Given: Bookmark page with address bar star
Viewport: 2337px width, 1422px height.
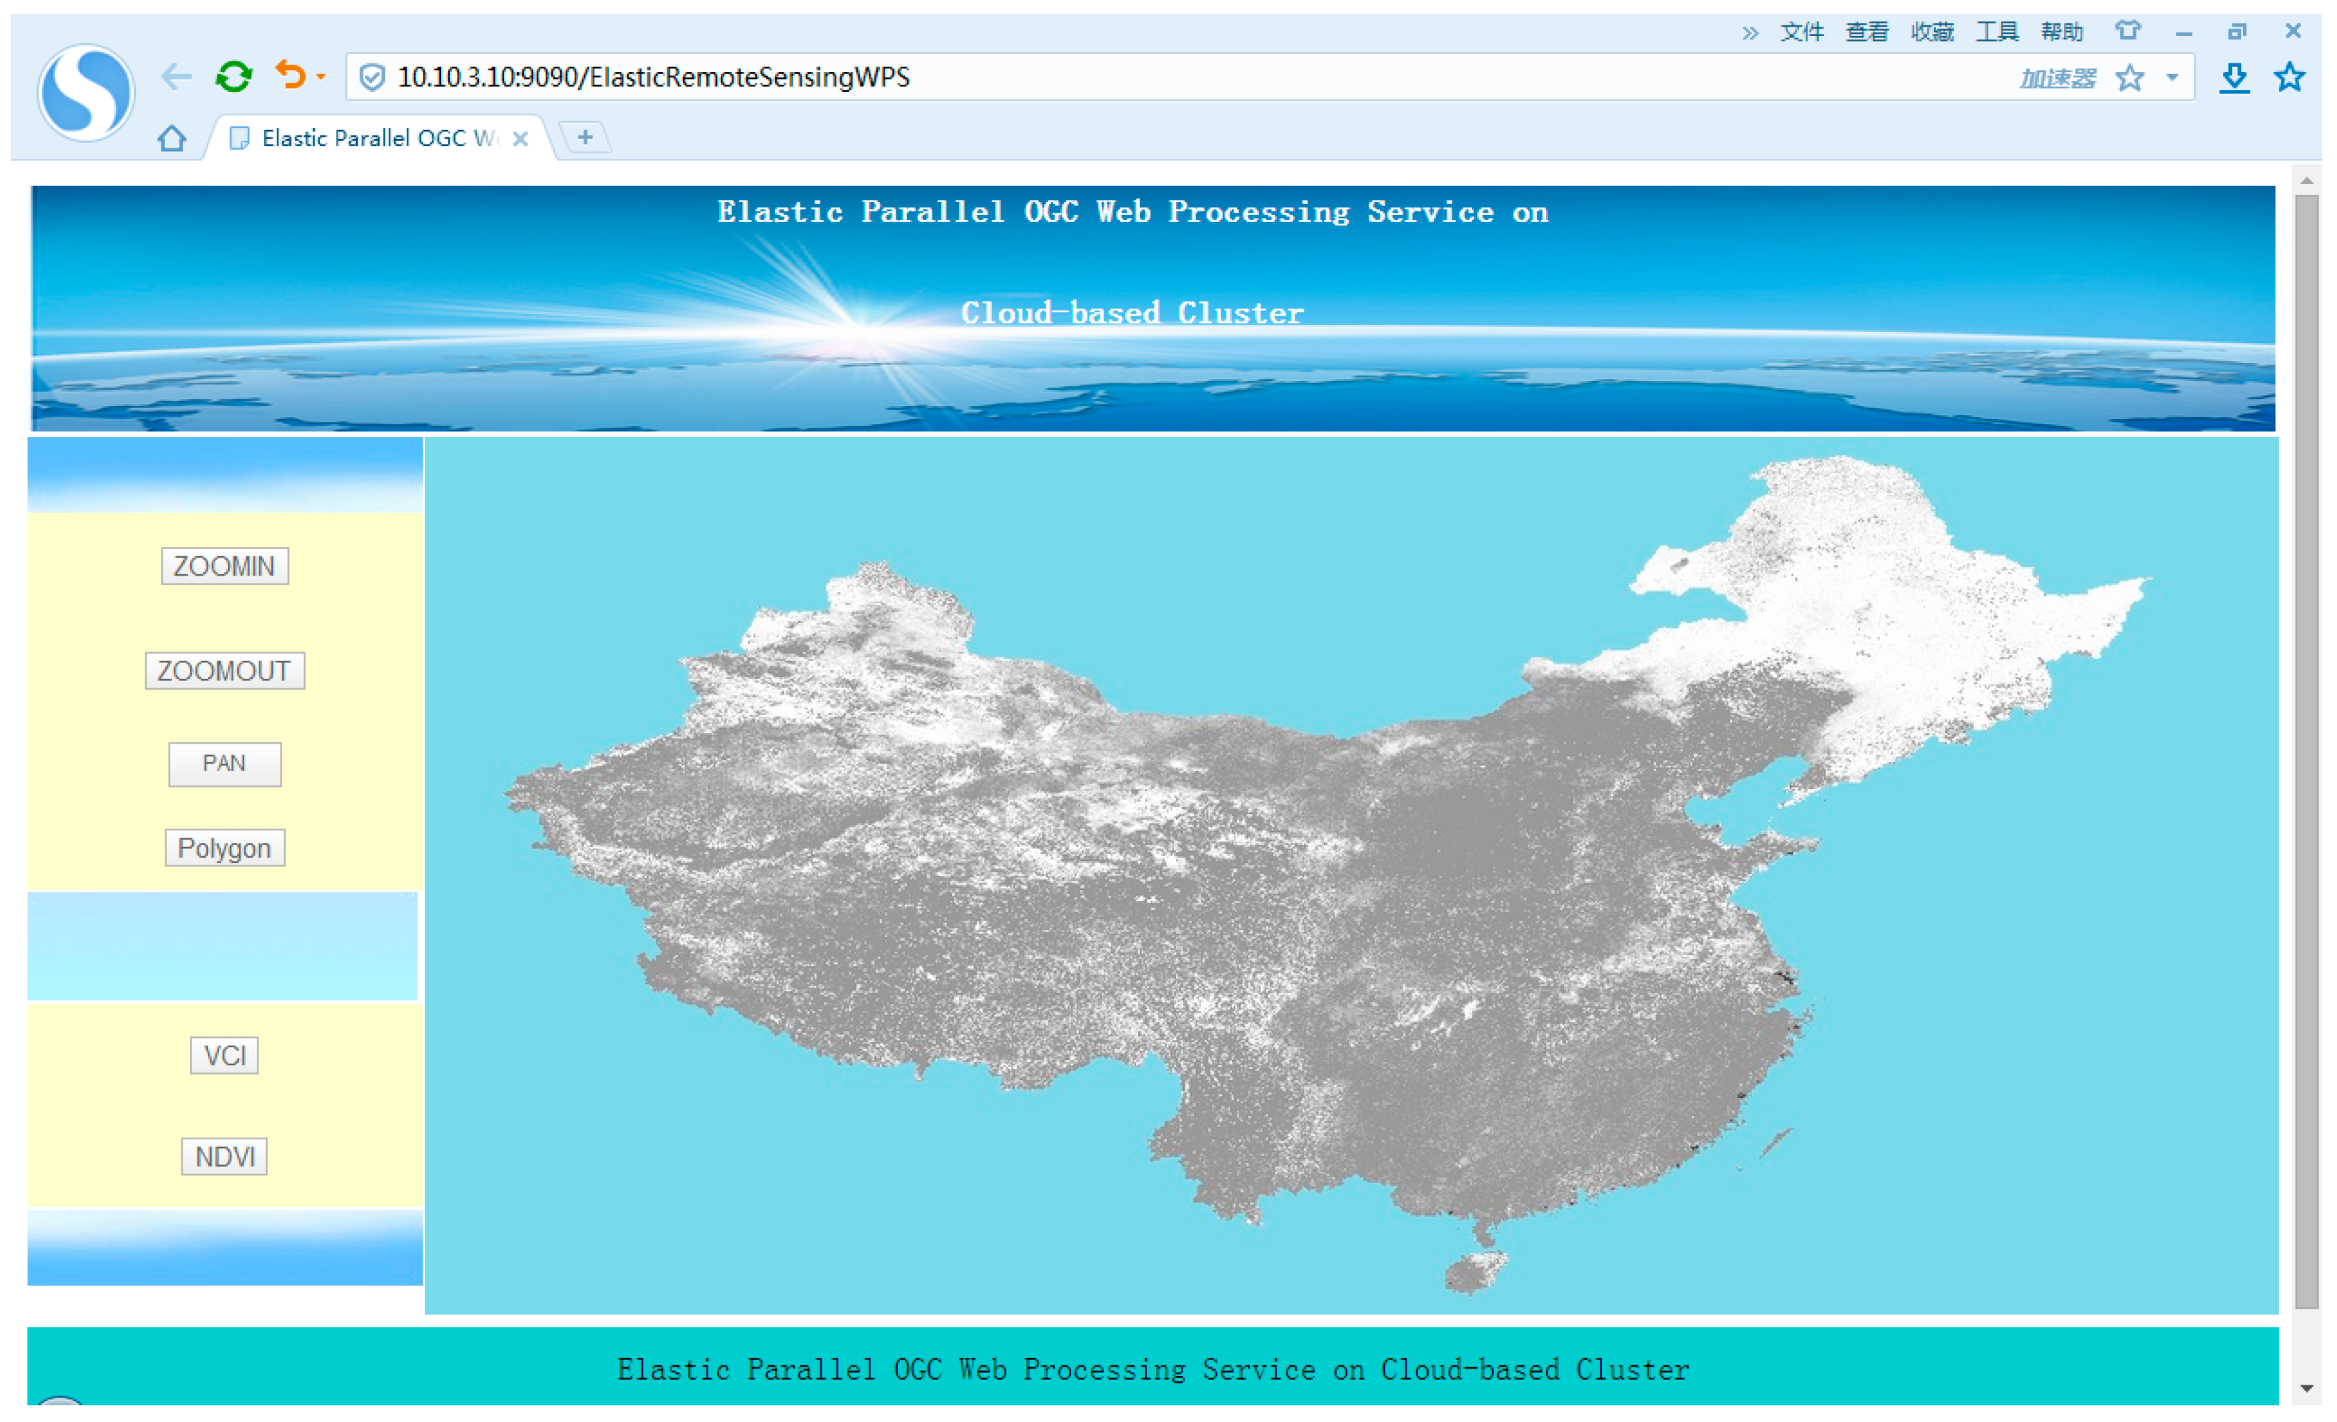Looking at the screenshot, I should (2130, 78).
